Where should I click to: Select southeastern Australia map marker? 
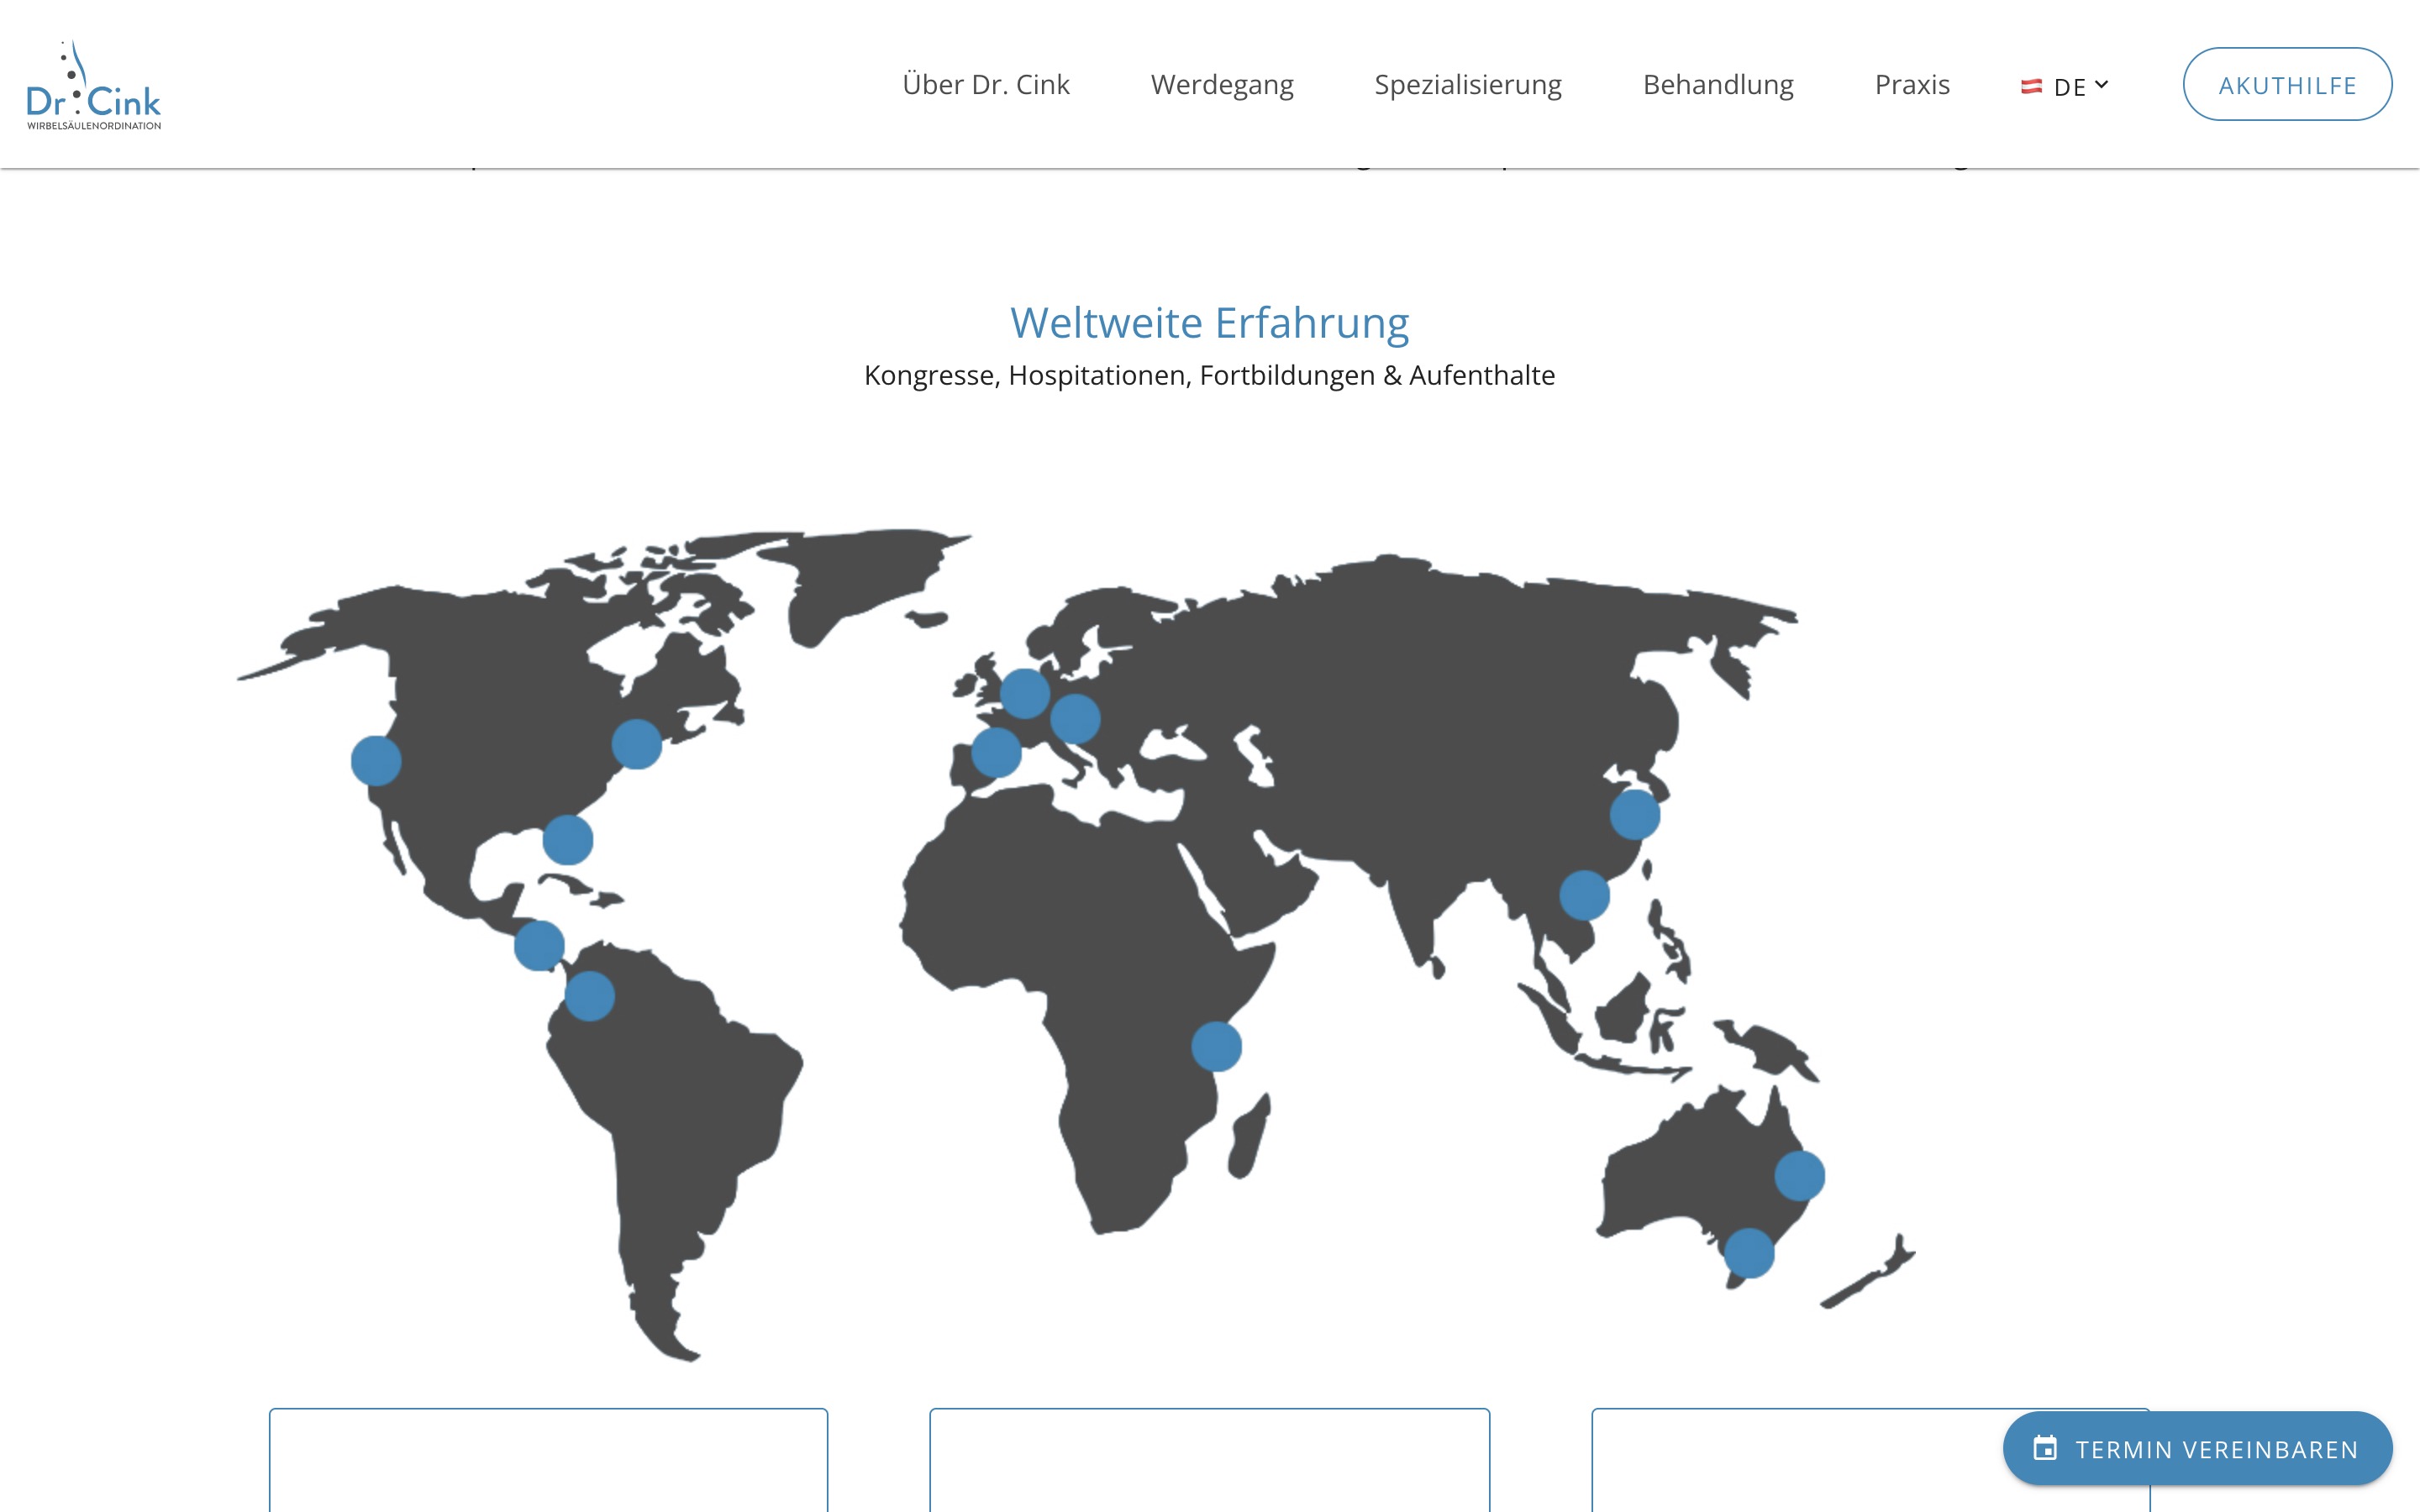point(1749,1254)
